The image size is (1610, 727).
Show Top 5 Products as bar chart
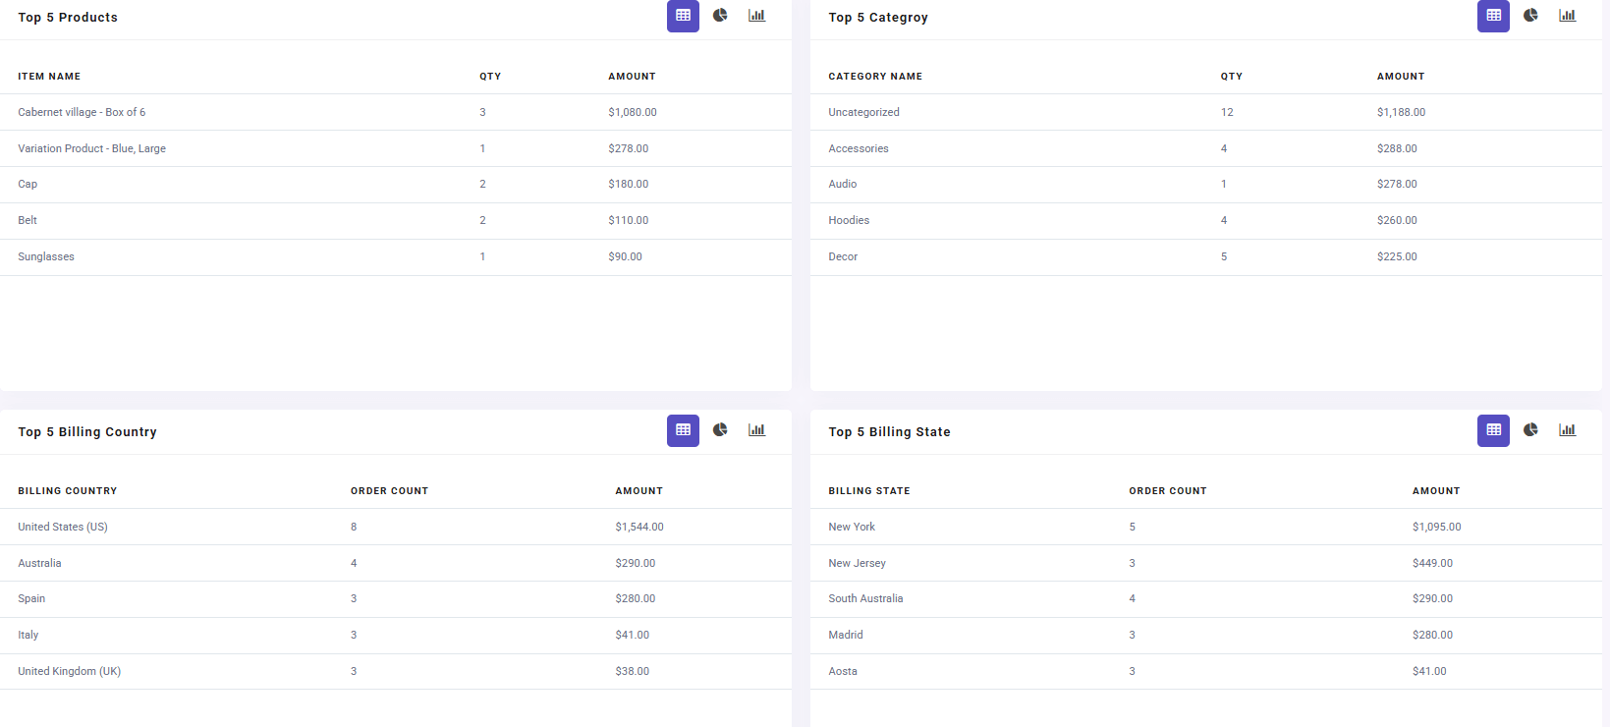point(756,16)
